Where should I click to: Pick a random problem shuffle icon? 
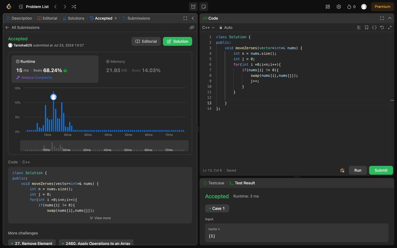74,7
